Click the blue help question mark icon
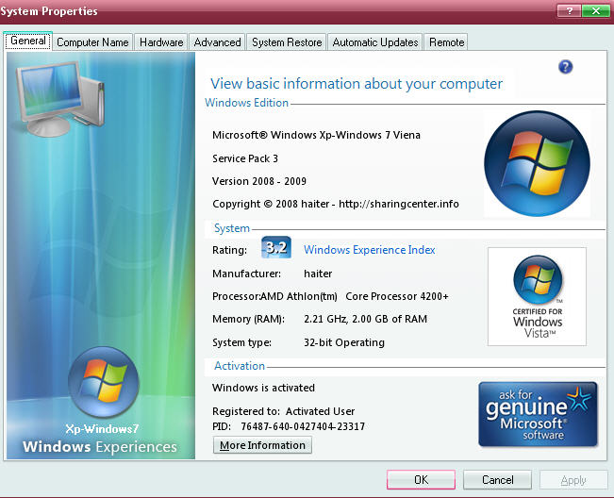 pyautogui.click(x=566, y=67)
